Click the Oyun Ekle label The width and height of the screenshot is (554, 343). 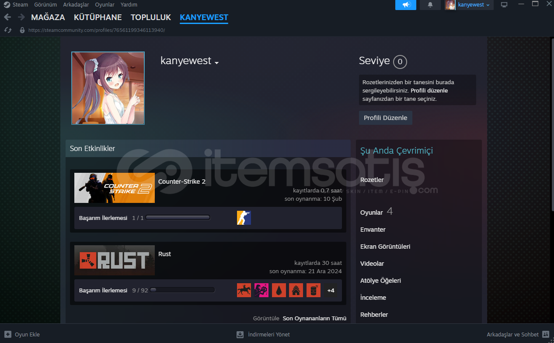click(x=27, y=334)
